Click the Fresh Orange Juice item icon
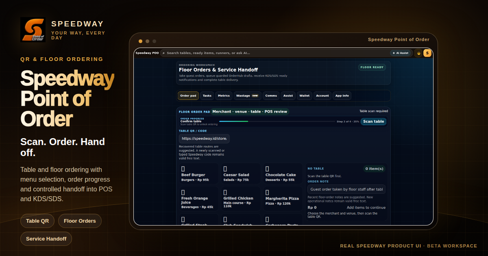The height and width of the screenshot is (256, 488). [183, 192]
